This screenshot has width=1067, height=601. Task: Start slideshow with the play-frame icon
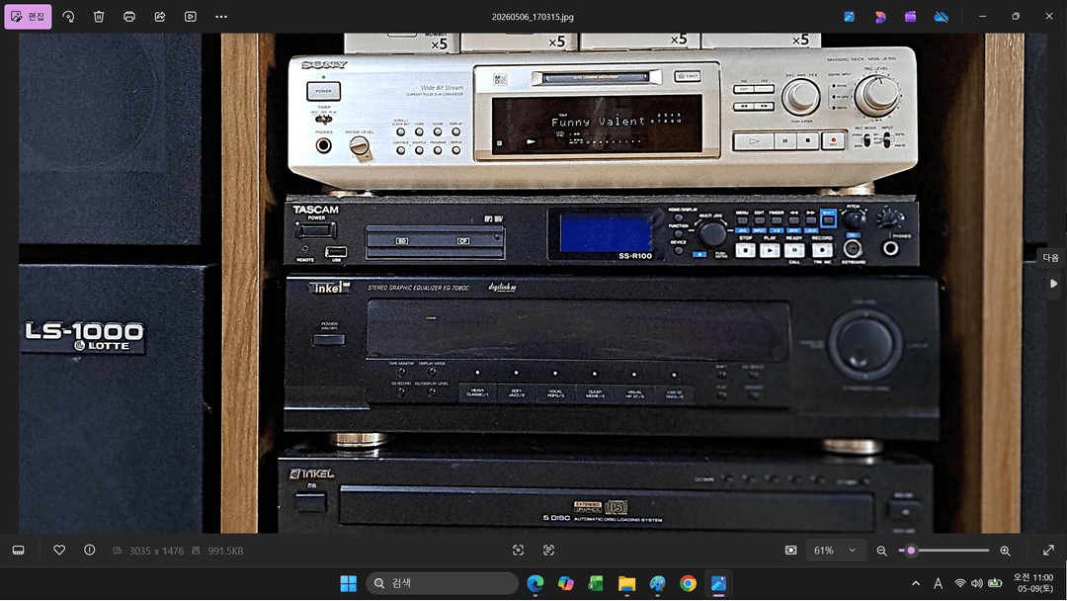(x=191, y=17)
